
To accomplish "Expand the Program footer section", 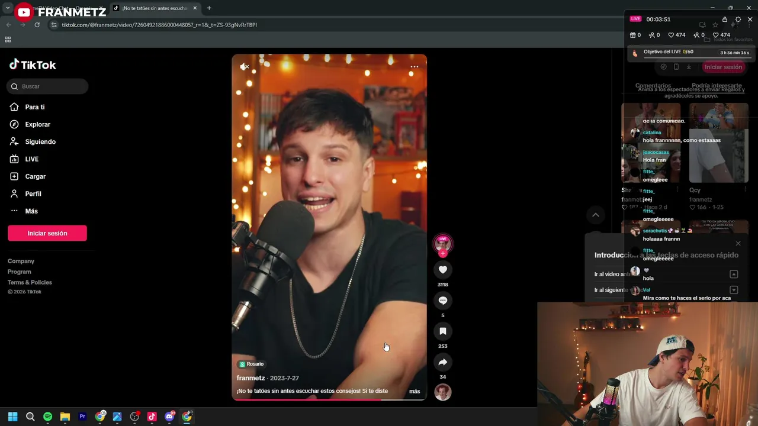I will tap(20, 272).
